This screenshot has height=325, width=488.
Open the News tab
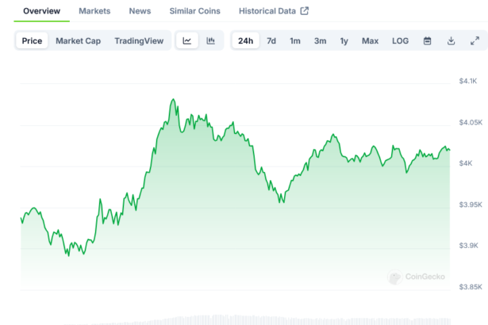coord(140,11)
